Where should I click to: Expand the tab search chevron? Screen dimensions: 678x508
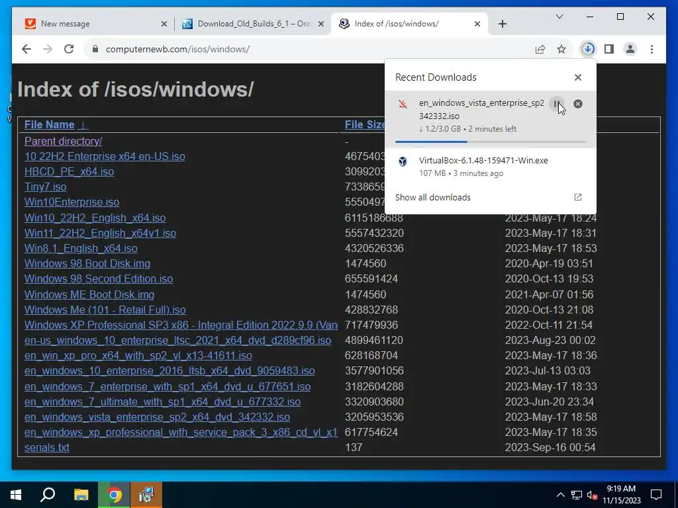point(559,17)
